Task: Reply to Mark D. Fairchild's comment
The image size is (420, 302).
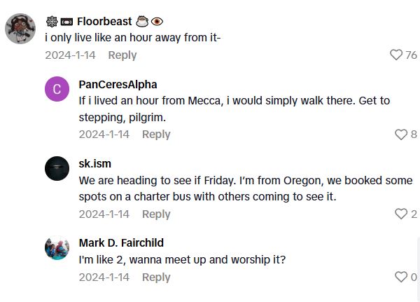Action: [156, 277]
